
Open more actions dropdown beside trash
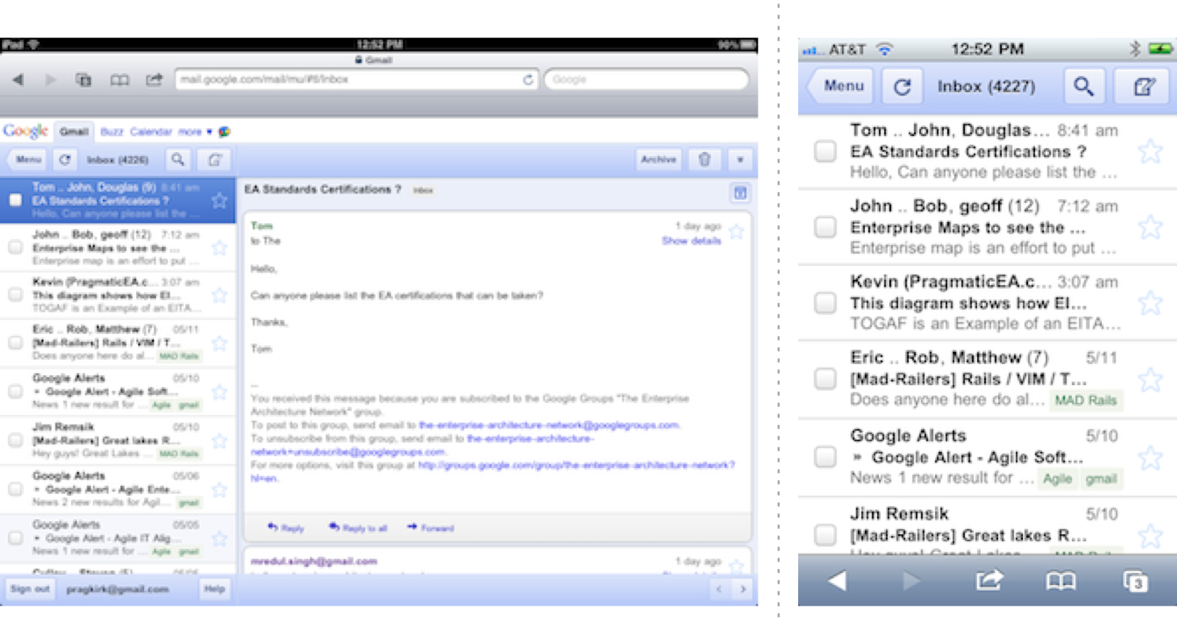[740, 160]
